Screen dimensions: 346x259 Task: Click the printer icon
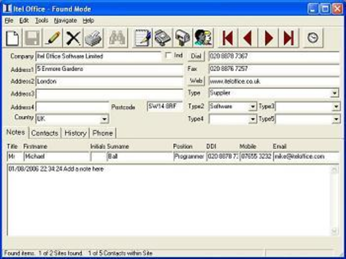[x=93, y=38]
